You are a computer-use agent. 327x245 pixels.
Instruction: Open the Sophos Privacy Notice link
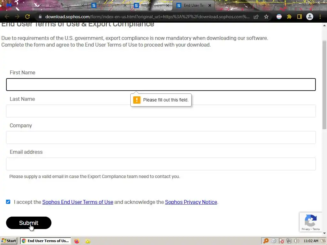coord(191,202)
